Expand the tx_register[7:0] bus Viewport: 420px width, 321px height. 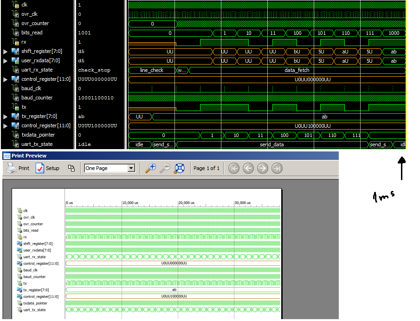[x=5, y=117]
